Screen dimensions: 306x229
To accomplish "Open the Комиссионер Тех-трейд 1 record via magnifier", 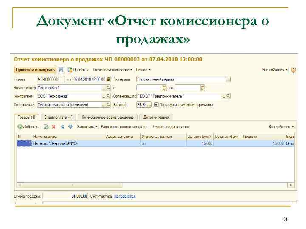I will (108, 88).
